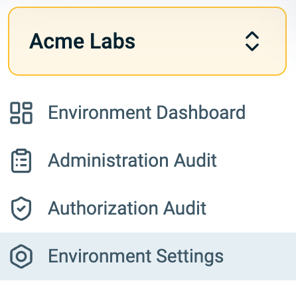Viewport: 296px width, 287px height.
Task: Click the Authorization Audit shield icon
Action: (21, 209)
